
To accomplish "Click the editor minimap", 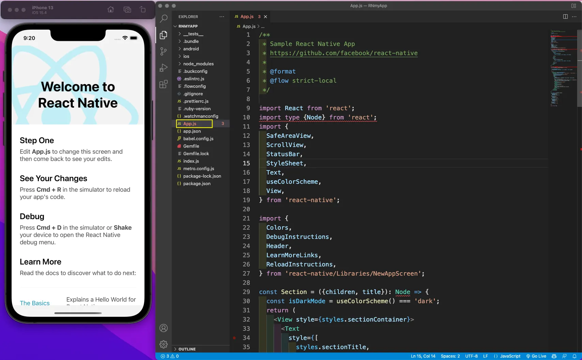I will tap(563, 68).
